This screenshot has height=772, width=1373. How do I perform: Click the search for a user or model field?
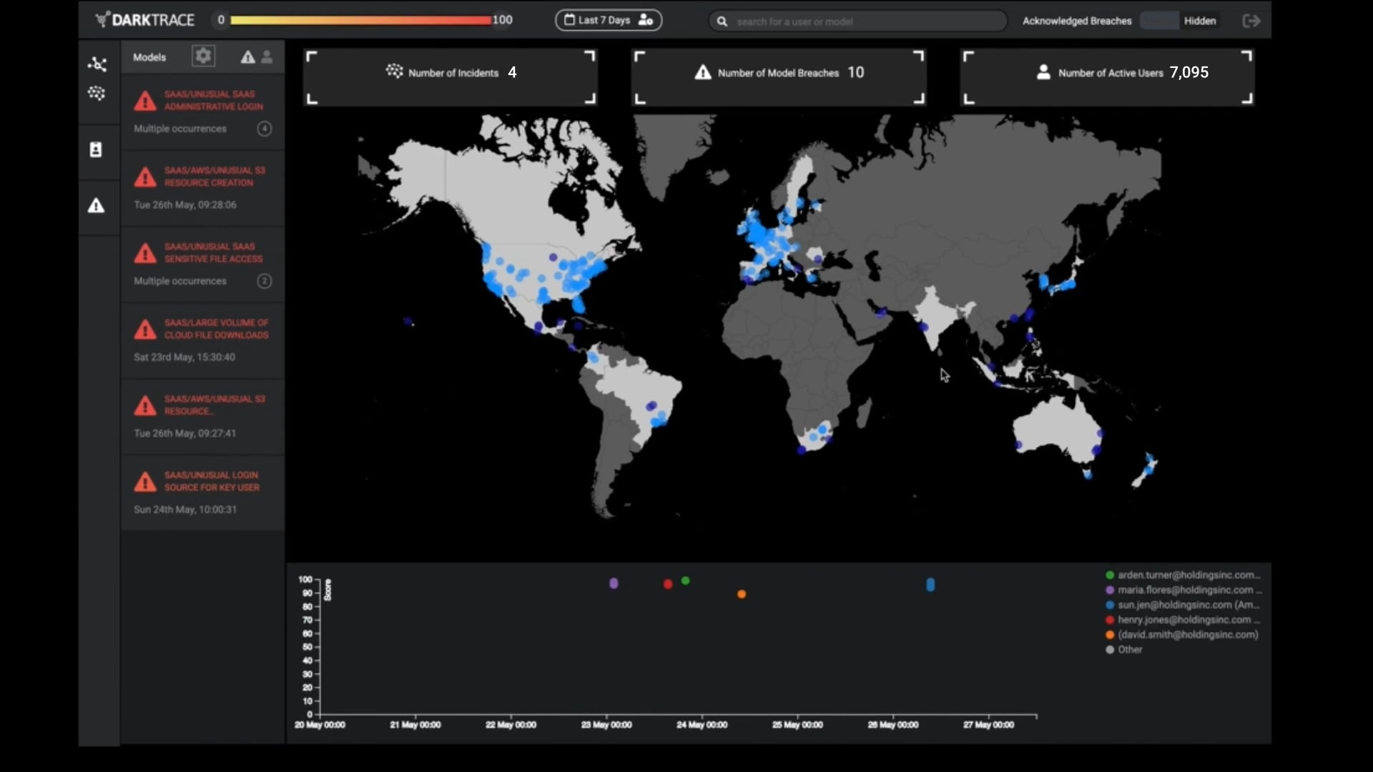pyautogui.click(x=857, y=21)
